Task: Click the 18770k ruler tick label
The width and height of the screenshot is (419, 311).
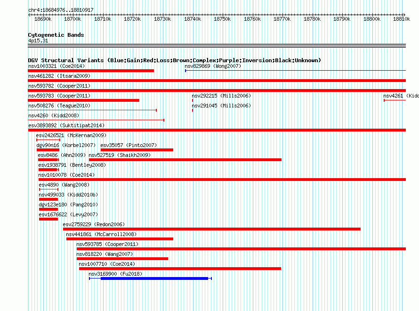Action: click(x=282, y=19)
